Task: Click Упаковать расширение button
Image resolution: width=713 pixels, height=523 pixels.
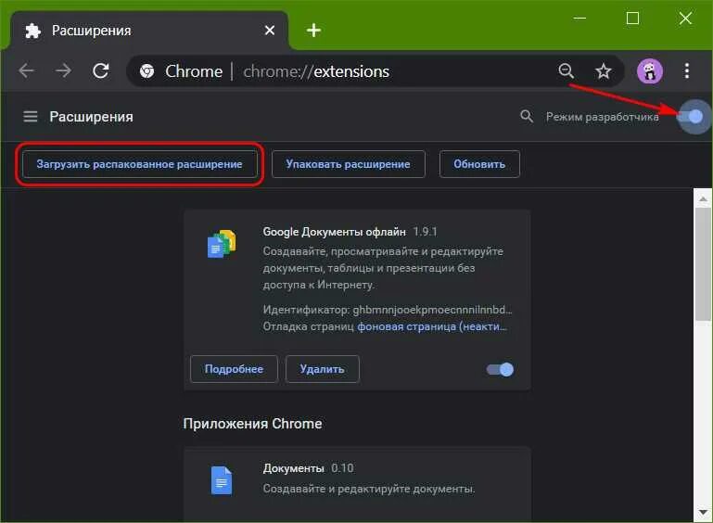Action: [349, 164]
